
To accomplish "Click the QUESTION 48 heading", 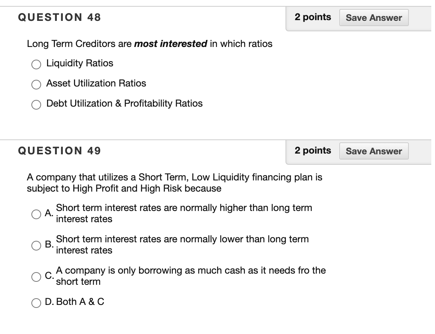I will (x=59, y=17).
